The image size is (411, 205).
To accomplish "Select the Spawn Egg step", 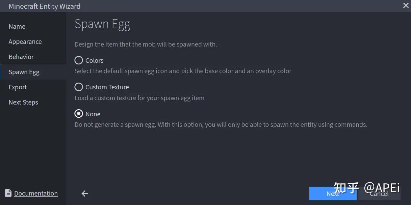I will 24,72.
